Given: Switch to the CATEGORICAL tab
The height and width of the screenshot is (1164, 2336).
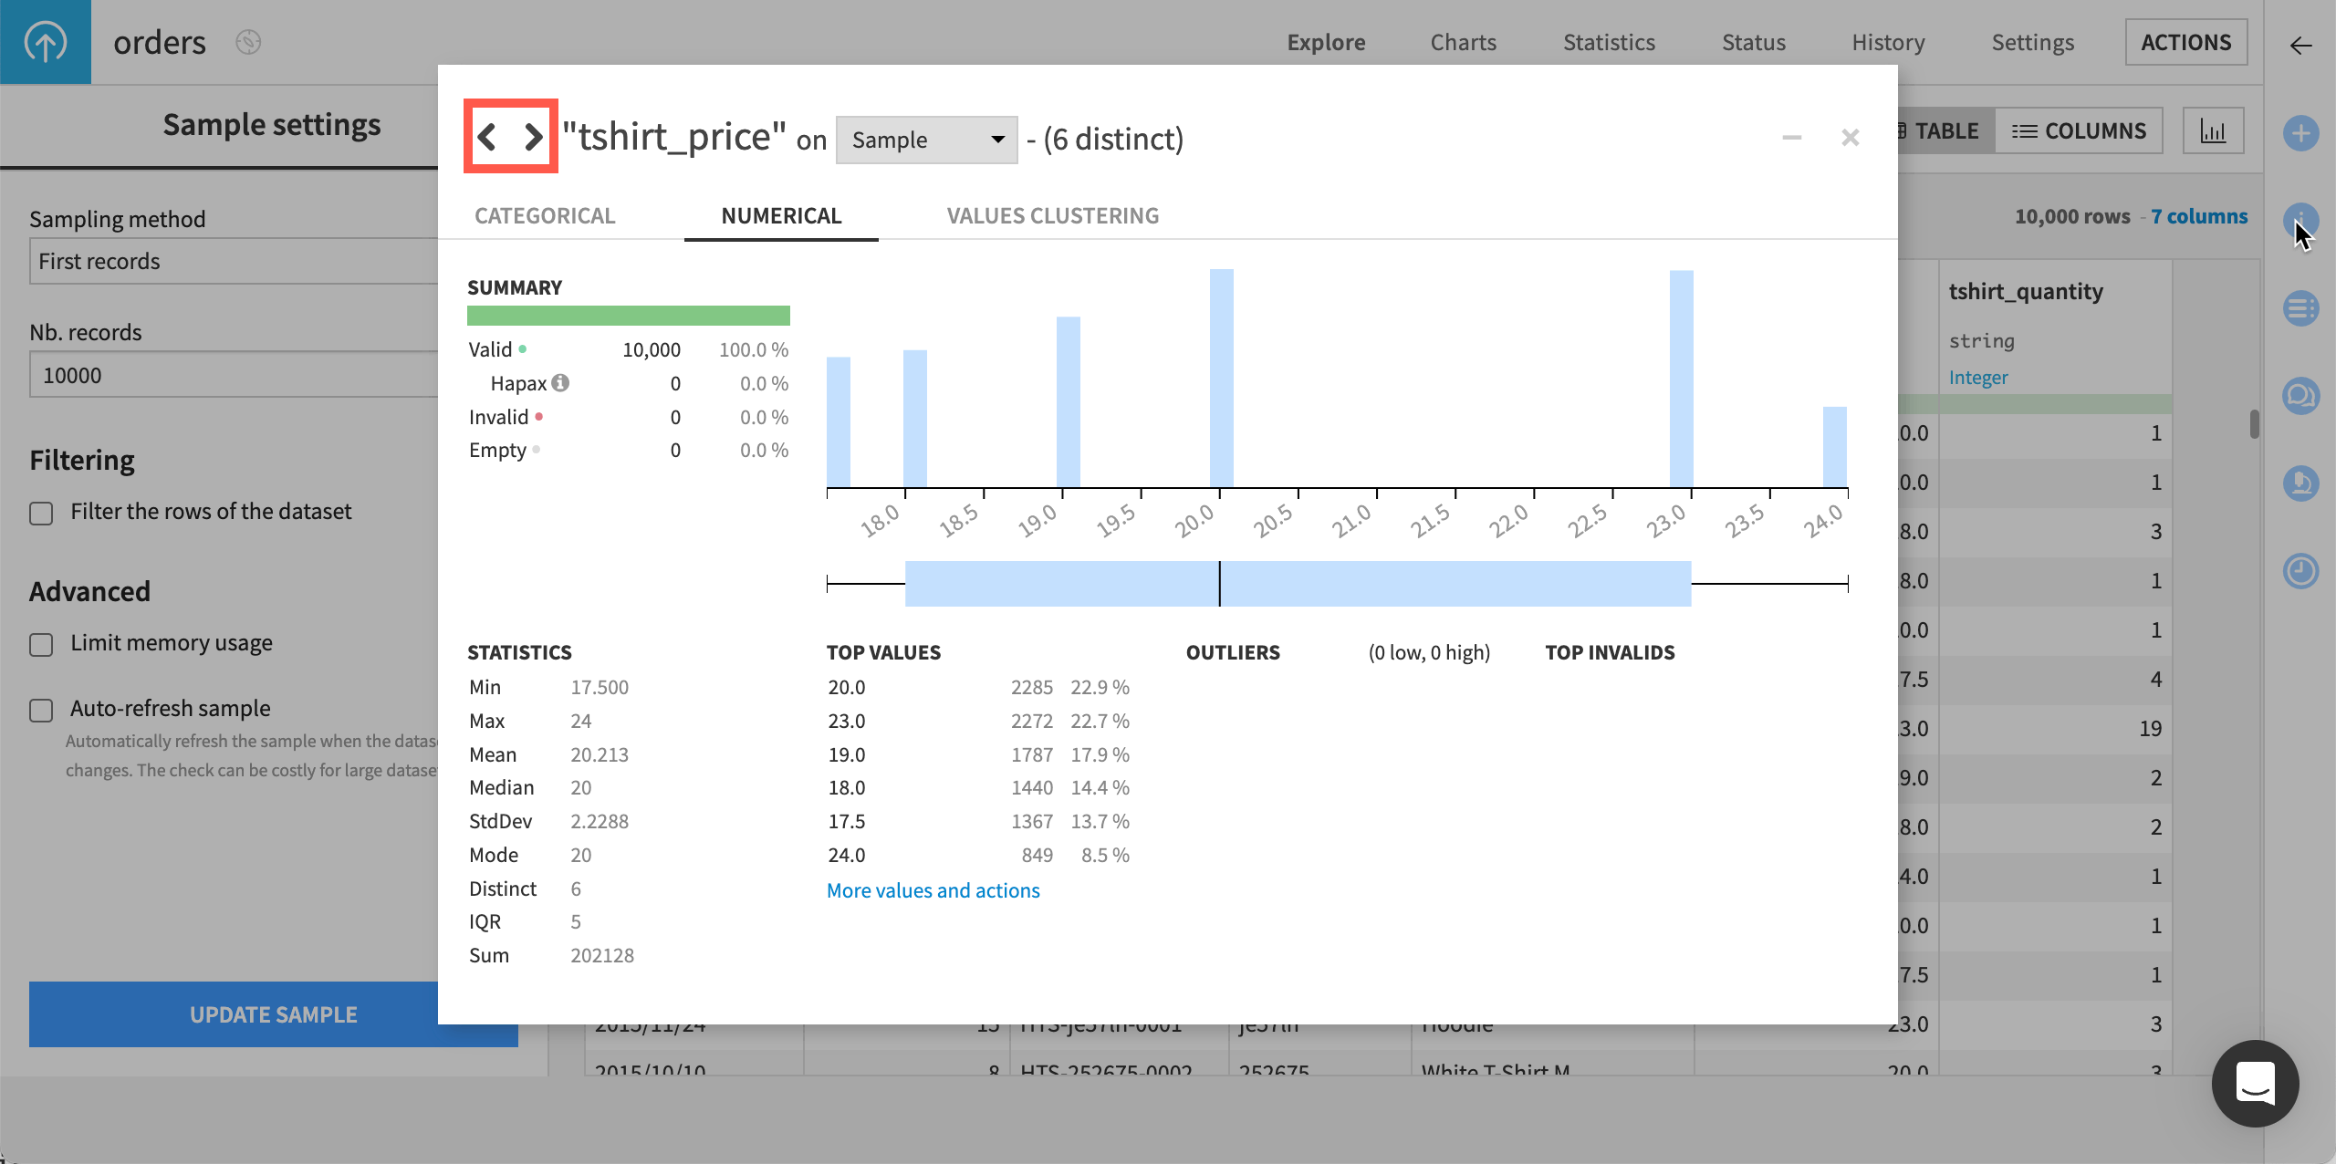Looking at the screenshot, I should [x=545, y=215].
